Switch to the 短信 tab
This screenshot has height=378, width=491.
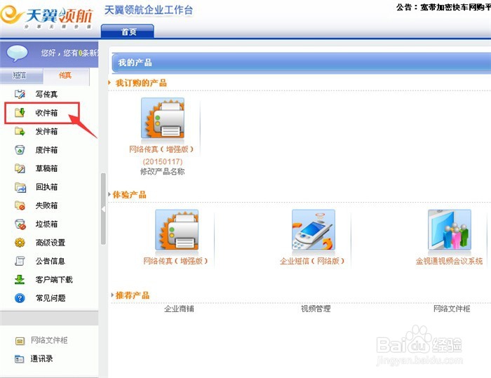coord(21,76)
